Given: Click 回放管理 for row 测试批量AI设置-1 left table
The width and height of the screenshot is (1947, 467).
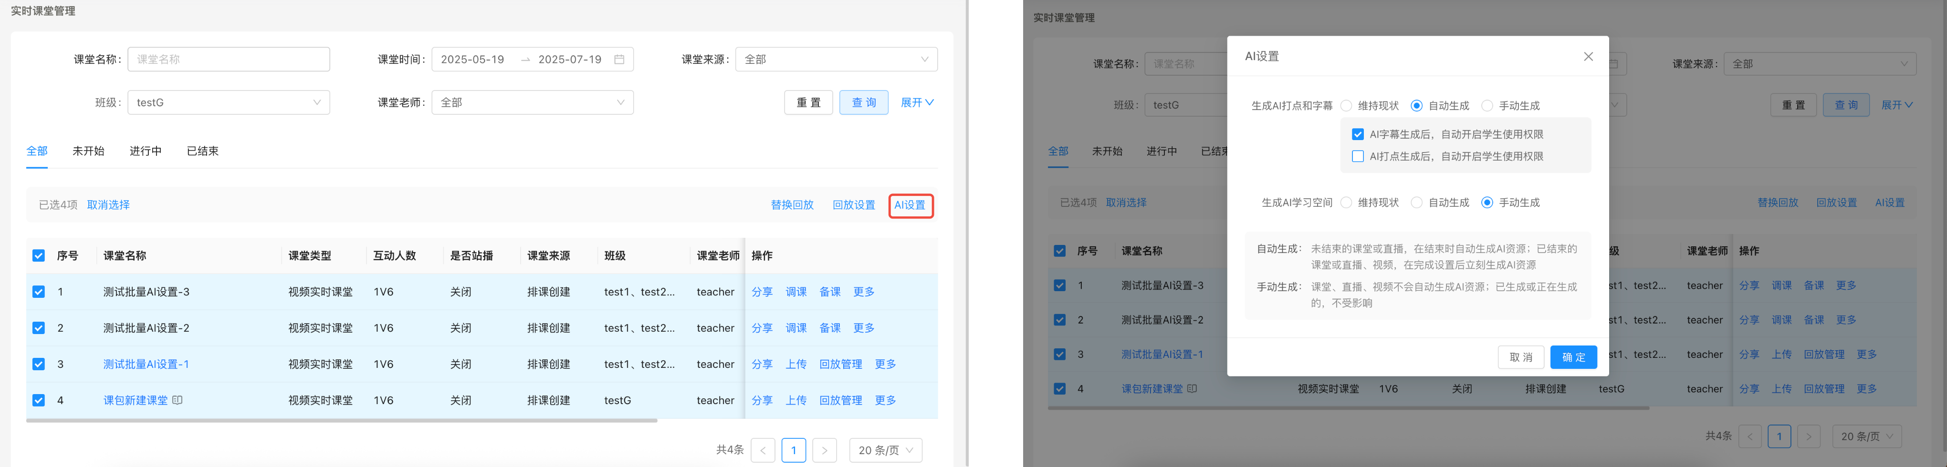Looking at the screenshot, I should coord(840,365).
